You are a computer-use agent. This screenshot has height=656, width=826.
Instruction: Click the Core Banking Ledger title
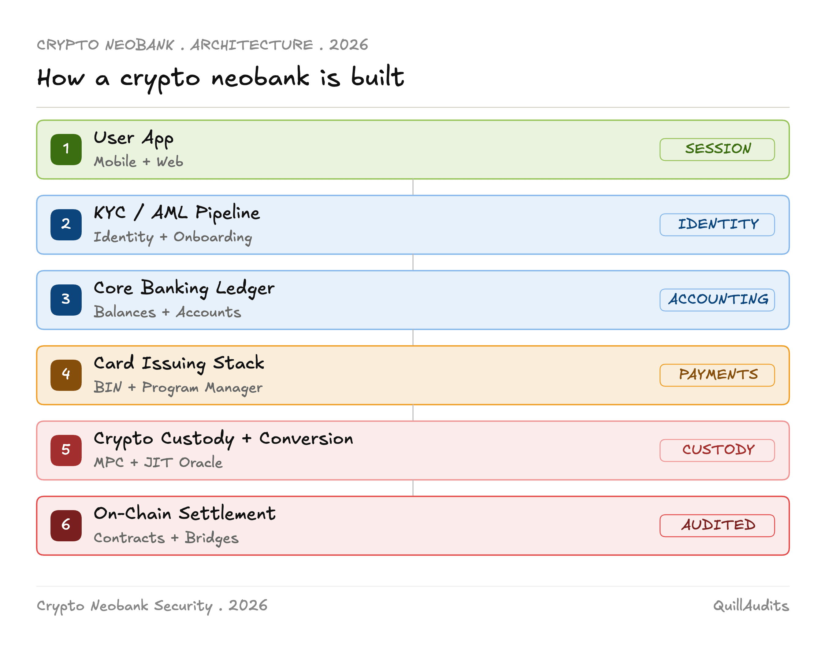[x=184, y=289]
